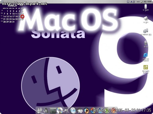
Task: Select date 21 in the March calendar
Action: coord(4,19)
